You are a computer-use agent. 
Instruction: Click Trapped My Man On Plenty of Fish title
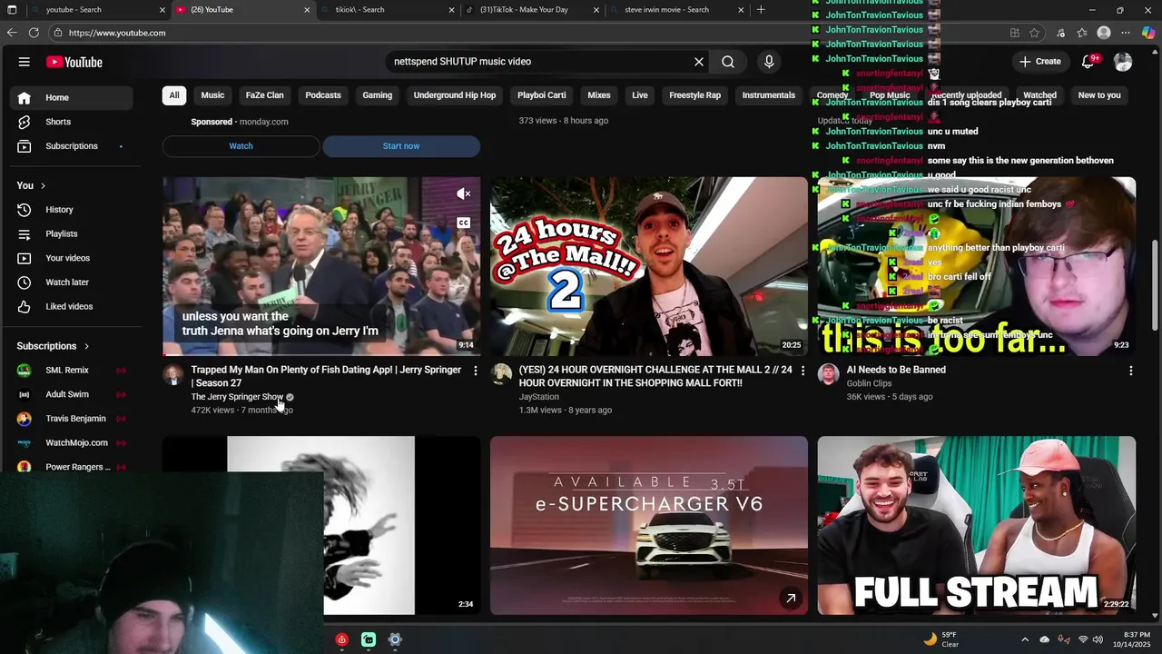(x=326, y=376)
